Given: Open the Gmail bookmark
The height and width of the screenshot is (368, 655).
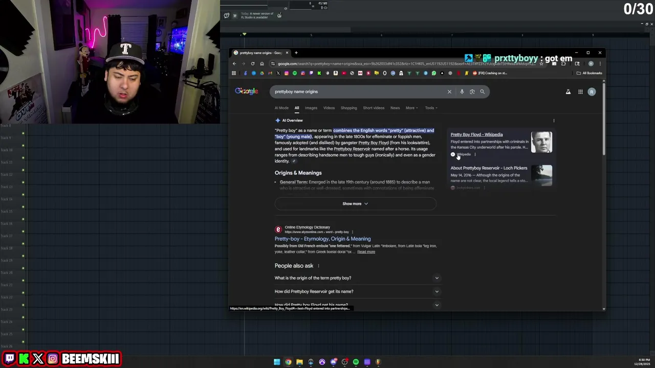Looking at the screenshot, I should [270, 73].
